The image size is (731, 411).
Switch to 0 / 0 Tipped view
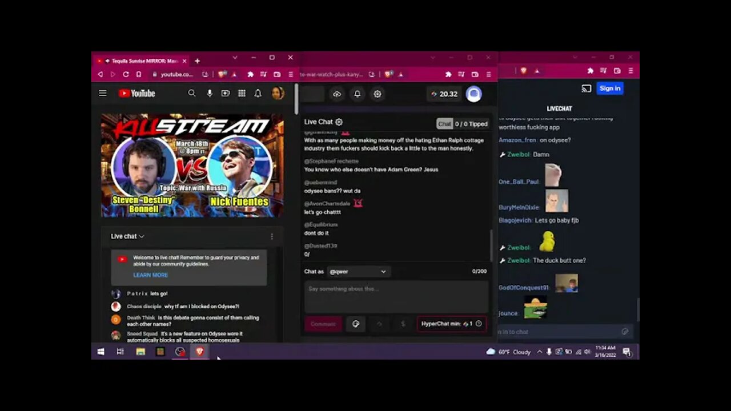[x=471, y=124]
